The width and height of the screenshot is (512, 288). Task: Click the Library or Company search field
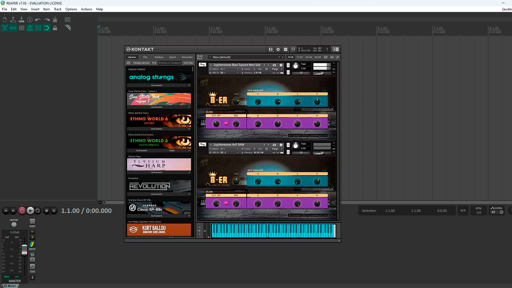[x=170, y=63]
